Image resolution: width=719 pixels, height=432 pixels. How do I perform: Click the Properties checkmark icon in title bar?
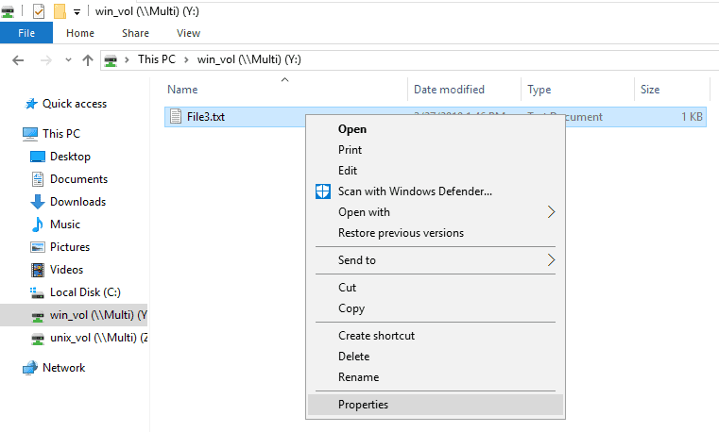pyautogui.click(x=39, y=11)
